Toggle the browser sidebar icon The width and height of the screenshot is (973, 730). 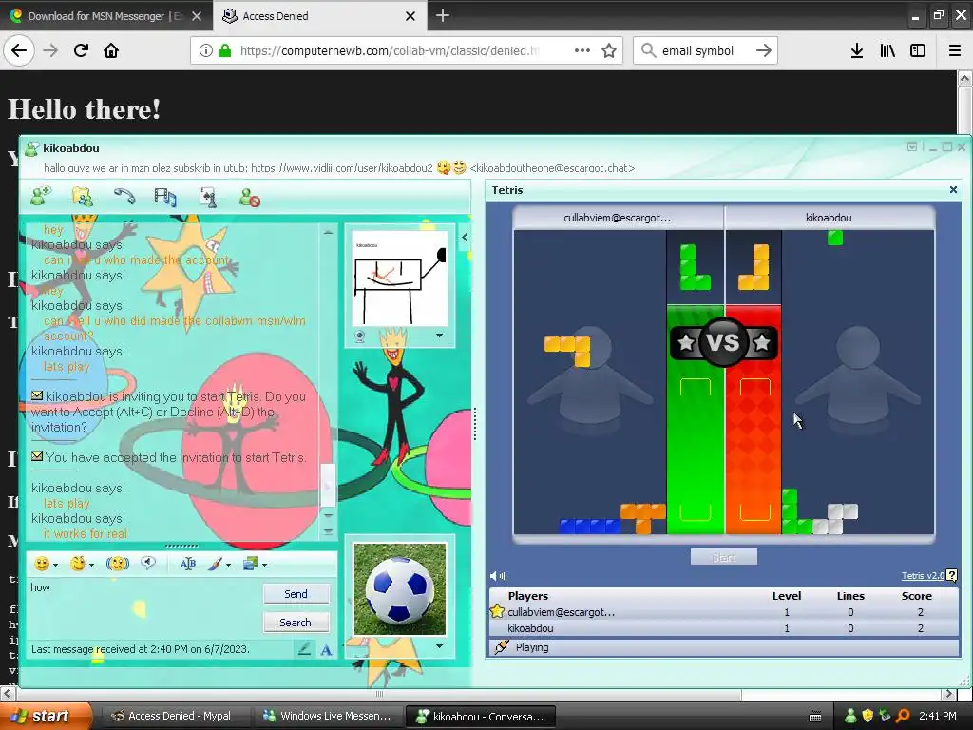(918, 50)
